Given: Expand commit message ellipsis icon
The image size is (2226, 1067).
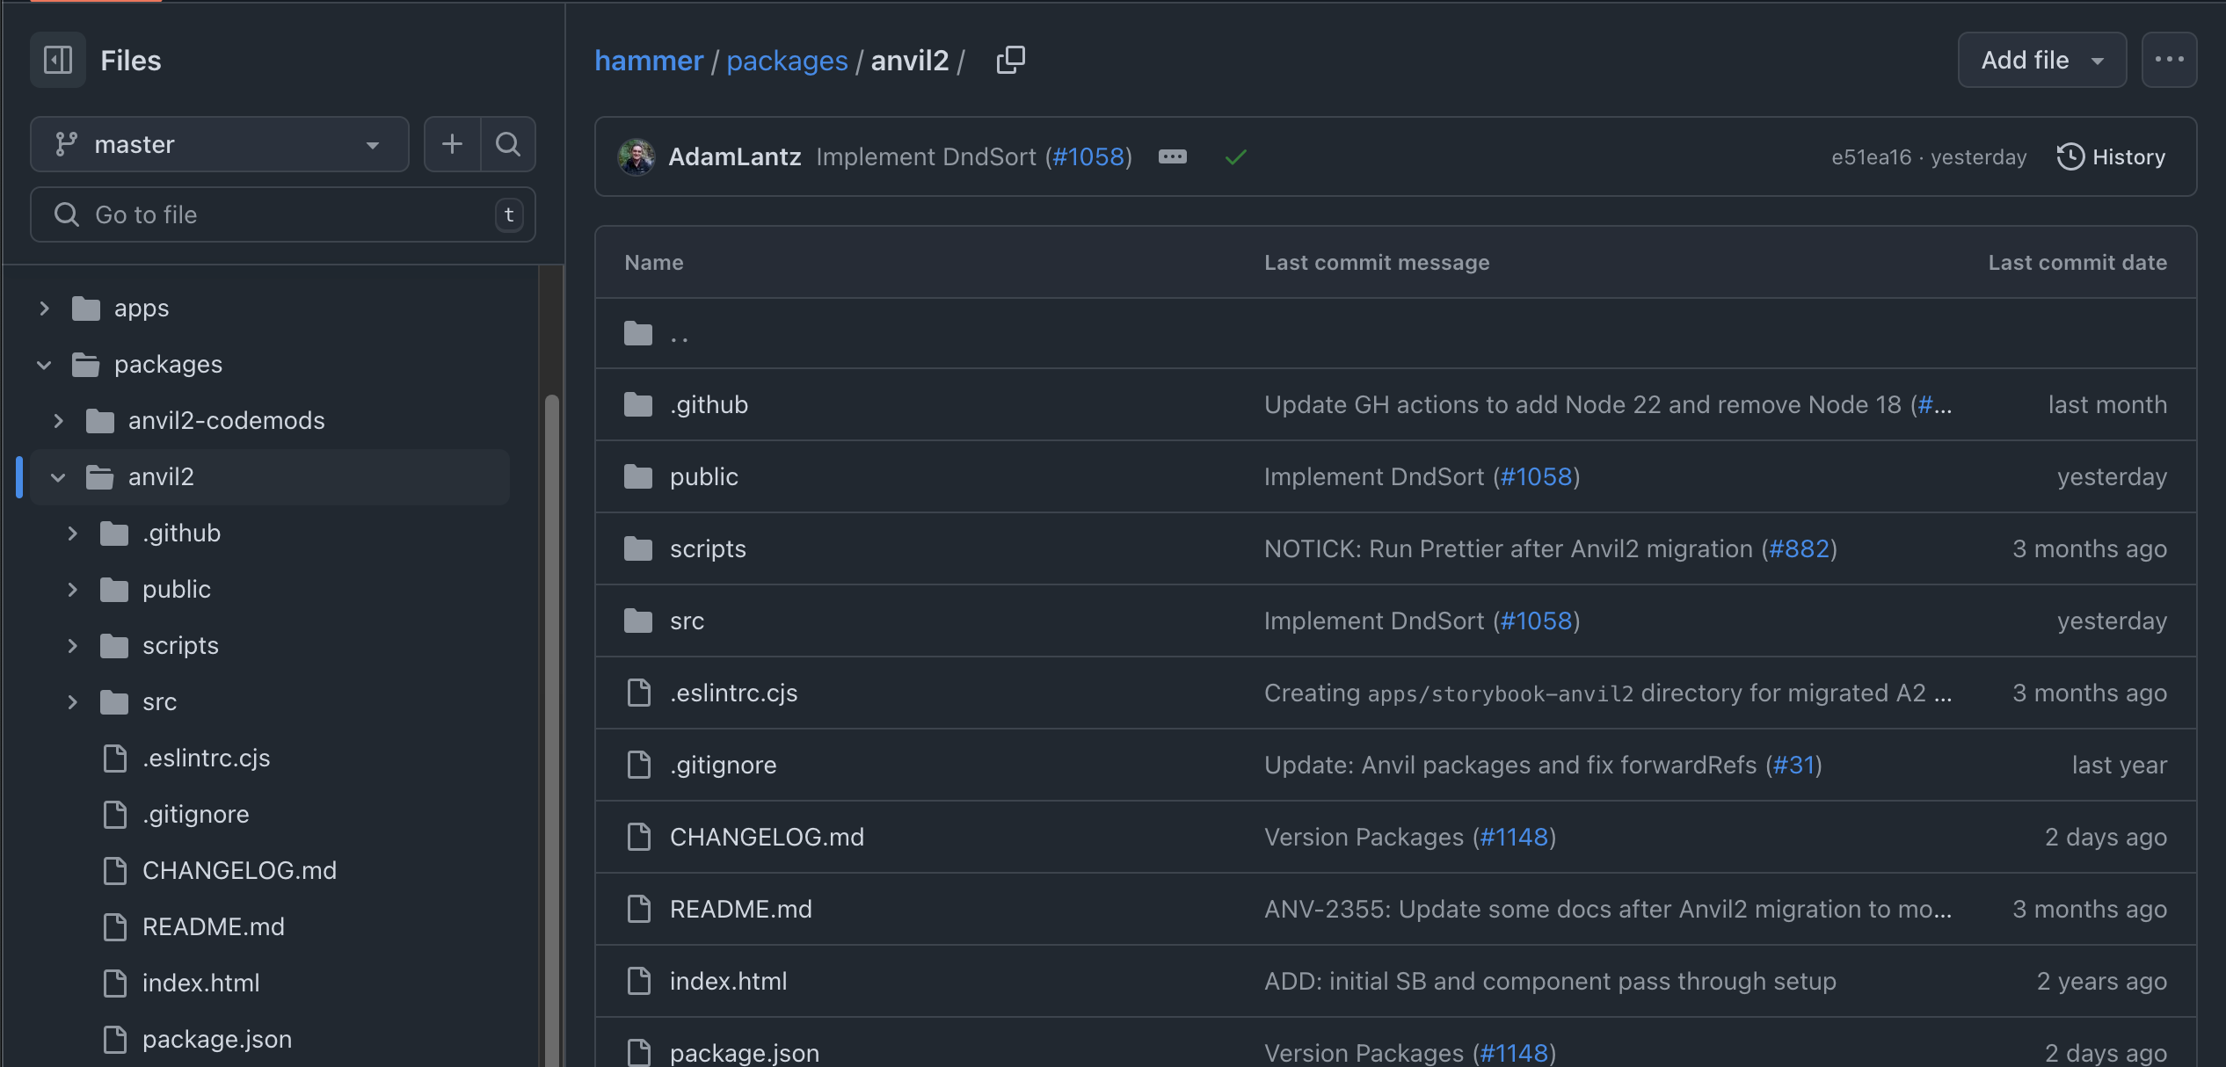Looking at the screenshot, I should [x=1172, y=157].
